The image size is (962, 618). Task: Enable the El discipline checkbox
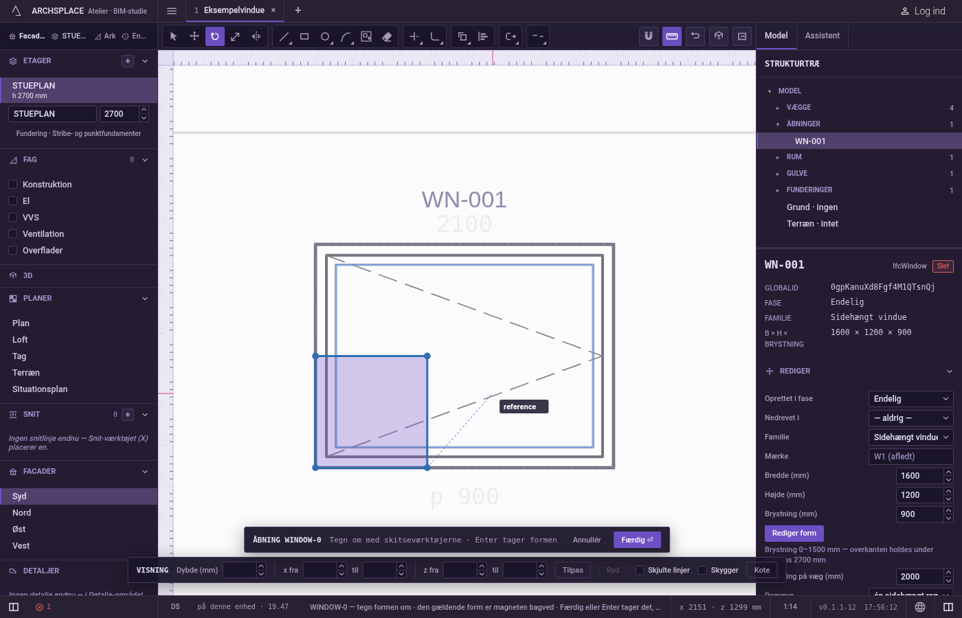click(x=12, y=201)
